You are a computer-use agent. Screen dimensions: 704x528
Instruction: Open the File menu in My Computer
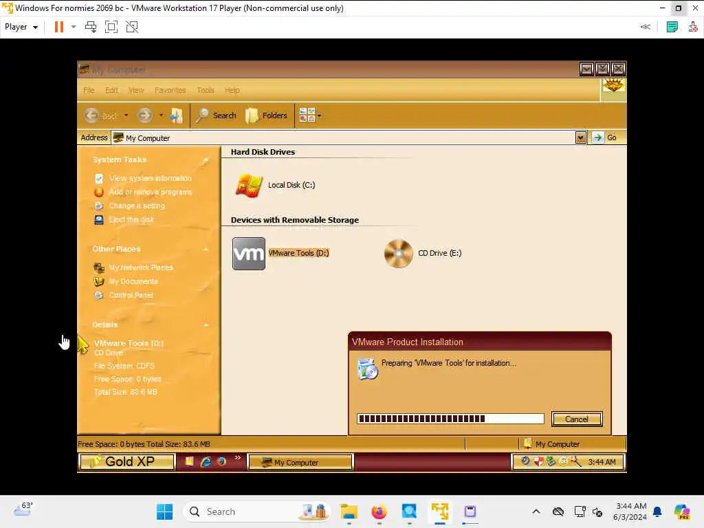click(x=89, y=90)
